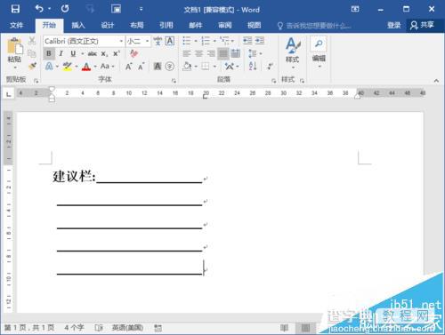445x335 pixels.
Task: Click the Text Effects glowing A icon
Action: 49,66
